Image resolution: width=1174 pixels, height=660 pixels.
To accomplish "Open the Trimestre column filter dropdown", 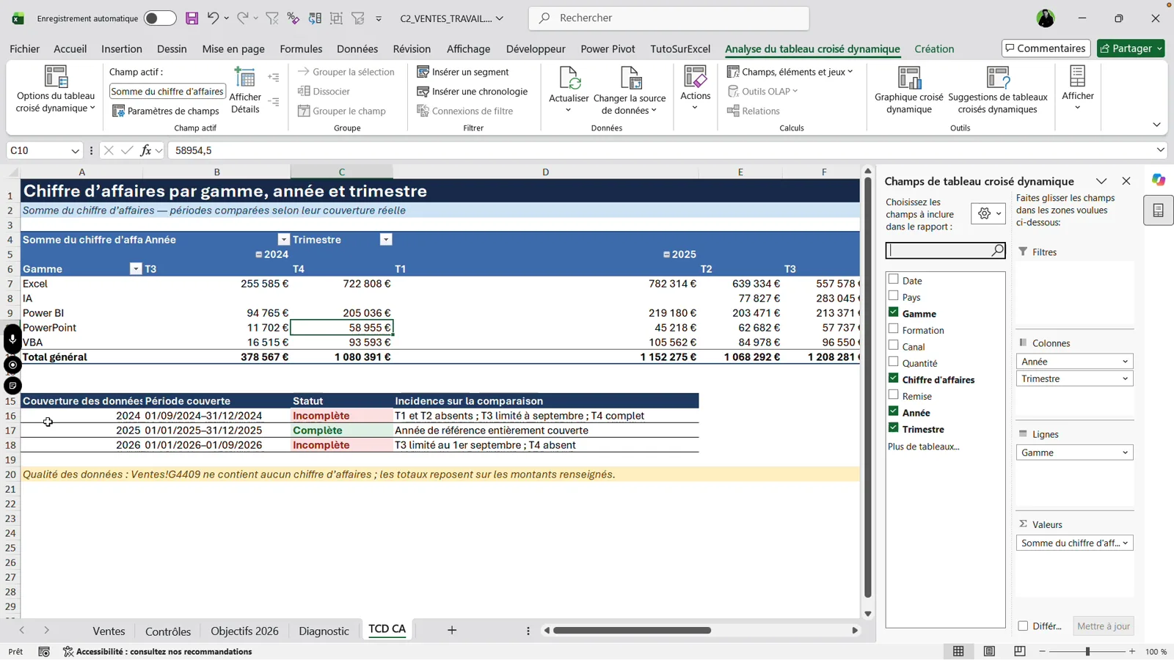I will tap(386, 240).
